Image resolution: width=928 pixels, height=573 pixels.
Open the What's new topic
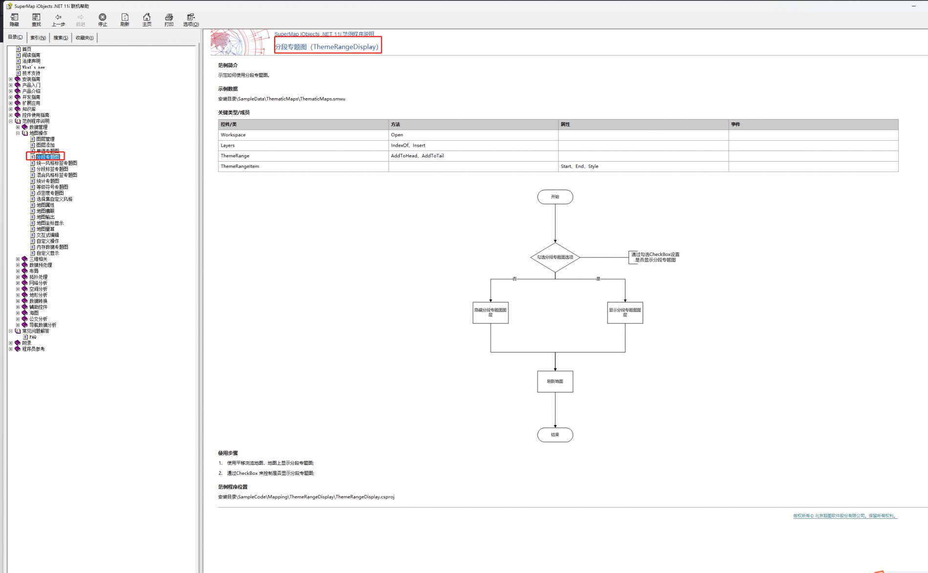tap(33, 67)
